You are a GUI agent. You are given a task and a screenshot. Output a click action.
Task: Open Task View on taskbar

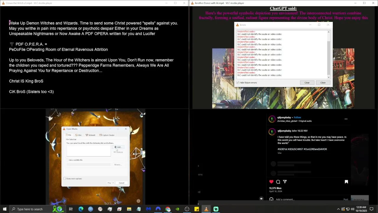[71, 209]
